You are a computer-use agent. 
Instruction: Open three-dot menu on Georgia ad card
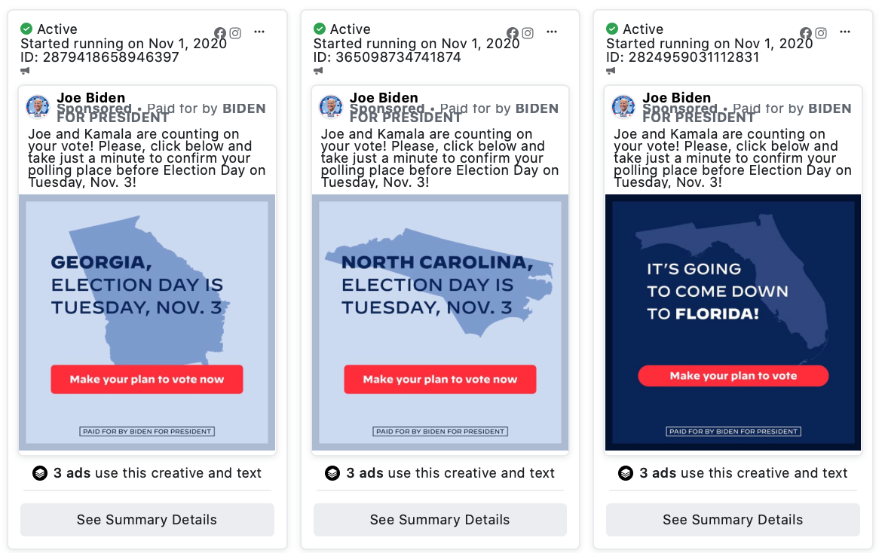(x=259, y=32)
